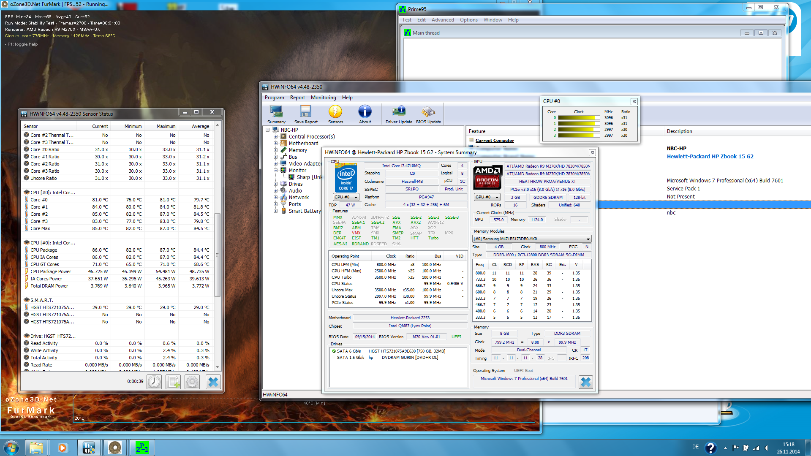This screenshot has height=456, width=811.
Task: Open the Summary toolbar icon in HWiNFO64
Action: pyautogui.click(x=276, y=114)
